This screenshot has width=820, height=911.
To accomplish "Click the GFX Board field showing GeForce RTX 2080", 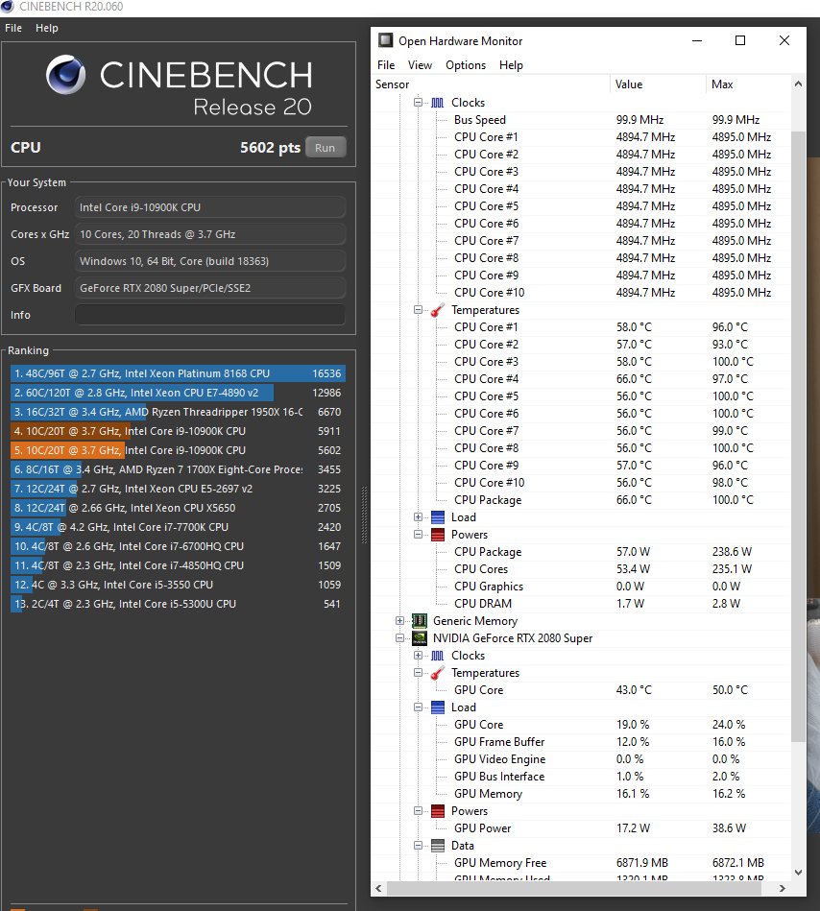I will [x=209, y=288].
